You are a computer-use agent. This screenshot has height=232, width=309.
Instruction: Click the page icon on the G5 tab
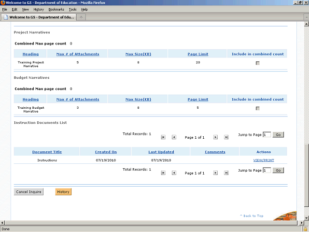(x=6, y=17)
